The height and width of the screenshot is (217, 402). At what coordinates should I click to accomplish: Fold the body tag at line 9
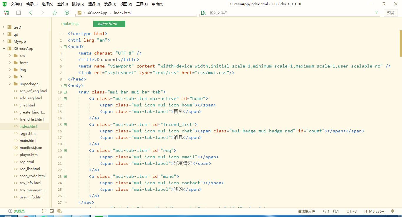click(x=65, y=86)
